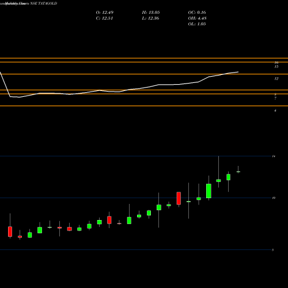Click the tall-wick candle touching the 14 line
The width and height of the screenshot is (288, 288).
point(218,180)
